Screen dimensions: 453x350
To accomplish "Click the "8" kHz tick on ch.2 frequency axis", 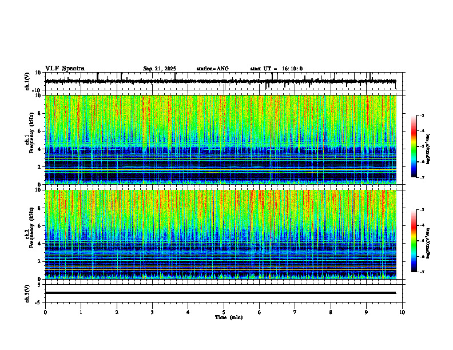I will click(40, 208).
